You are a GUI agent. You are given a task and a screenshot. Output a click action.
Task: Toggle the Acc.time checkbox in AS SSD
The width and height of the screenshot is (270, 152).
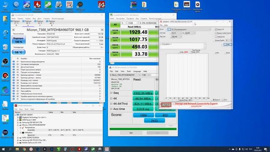click(x=111, y=109)
